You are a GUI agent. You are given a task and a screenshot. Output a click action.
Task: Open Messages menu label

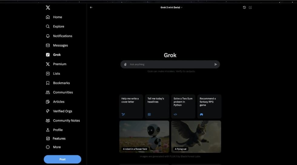[x=60, y=45]
